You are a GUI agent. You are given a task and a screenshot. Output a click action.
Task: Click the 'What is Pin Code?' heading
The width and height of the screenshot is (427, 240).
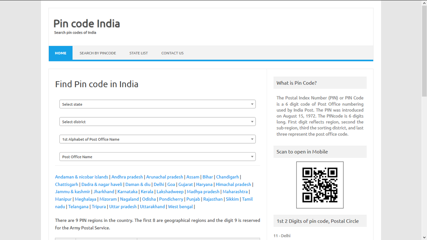pos(297,83)
